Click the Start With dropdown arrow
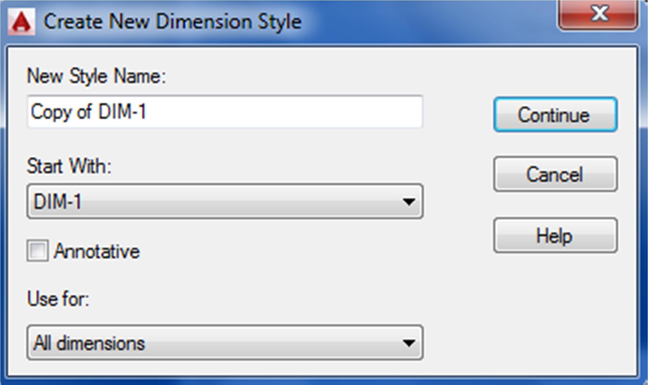The image size is (648, 385). (x=409, y=202)
